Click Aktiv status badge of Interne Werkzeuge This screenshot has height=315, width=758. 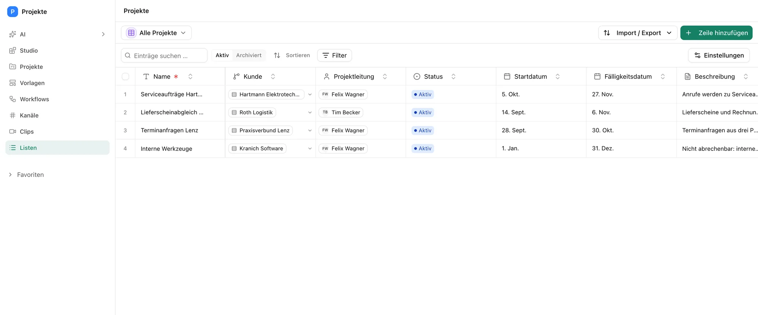[423, 149]
